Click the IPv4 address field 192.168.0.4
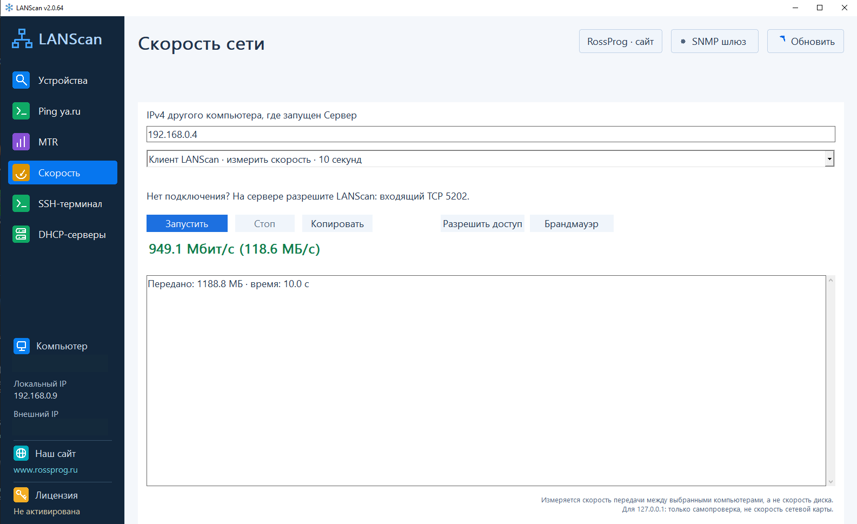This screenshot has width=857, height=524. click(490, 134)
